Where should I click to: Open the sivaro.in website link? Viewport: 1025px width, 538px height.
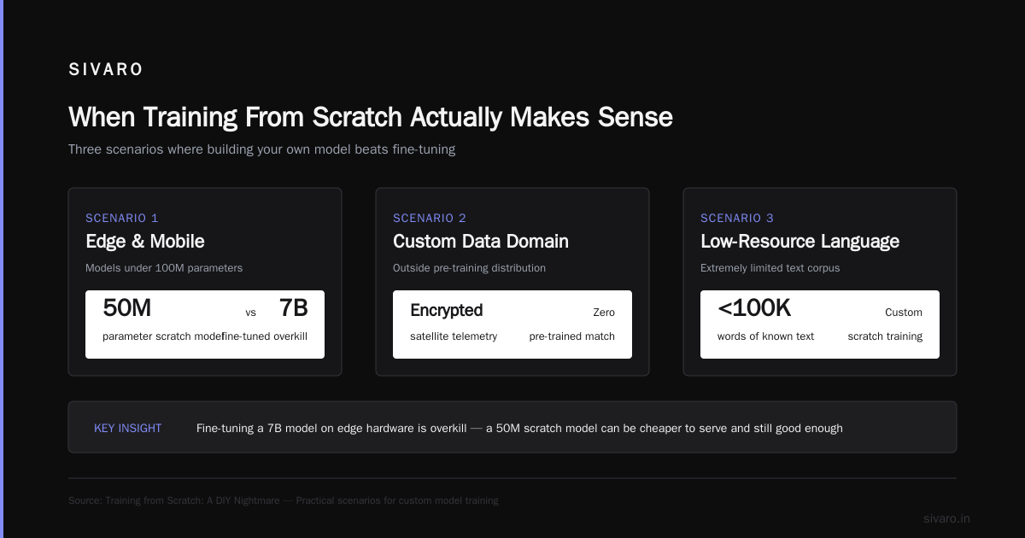[x=947, y=519]
